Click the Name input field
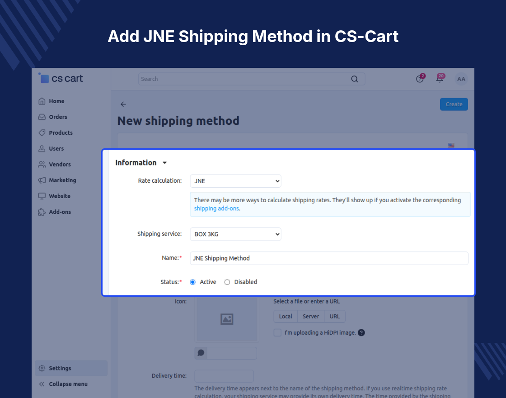Viewport: 506px width, 398px height. (x=329, y=258)
